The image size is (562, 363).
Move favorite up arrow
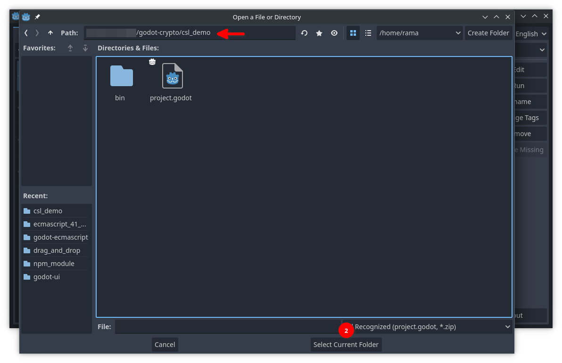(70, 48)
